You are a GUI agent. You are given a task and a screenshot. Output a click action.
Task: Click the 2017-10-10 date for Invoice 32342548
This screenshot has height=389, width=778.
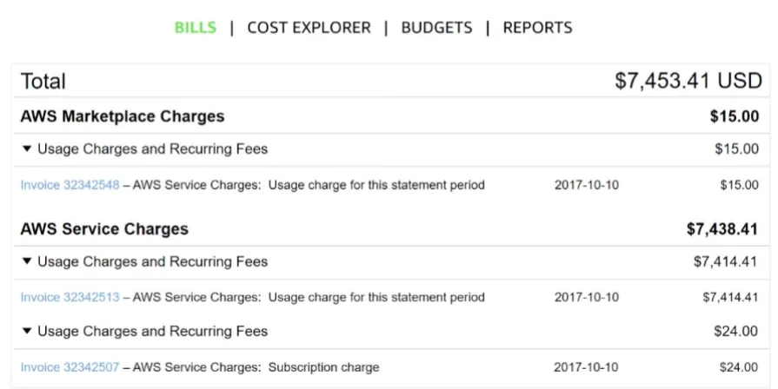(587, 185)
